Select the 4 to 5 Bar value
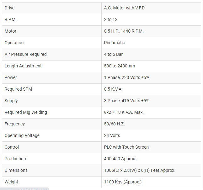 (x=113, y=55)
